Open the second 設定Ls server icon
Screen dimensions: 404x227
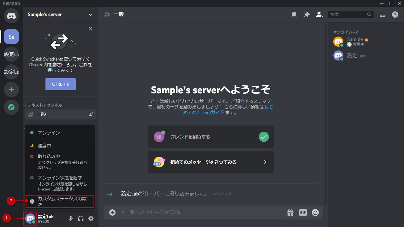coord(11,72)
